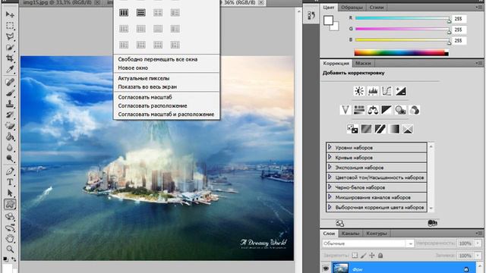The height and width of the screenshot is (273, 486).
Task: Add a Gradient Map adjustment icon
Action: tap(394, 129)
